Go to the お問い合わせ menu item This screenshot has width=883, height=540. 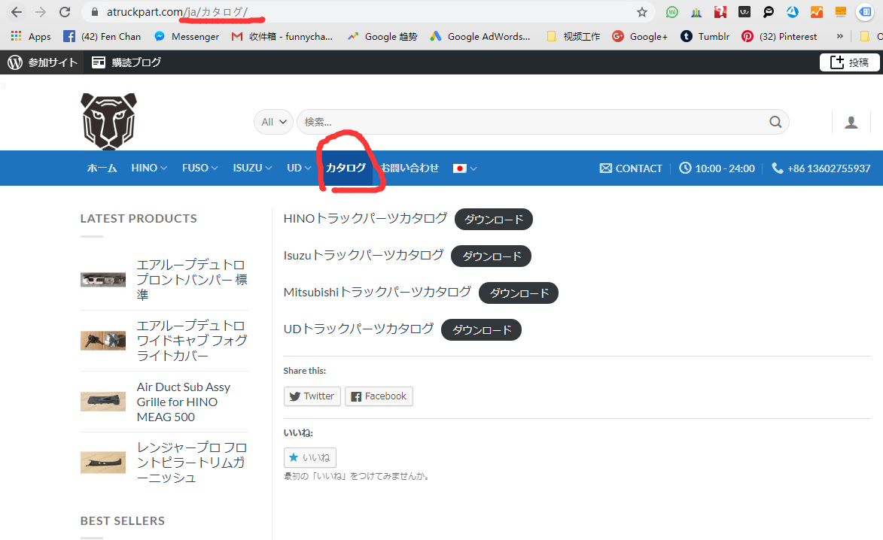[x=410, y=168]
